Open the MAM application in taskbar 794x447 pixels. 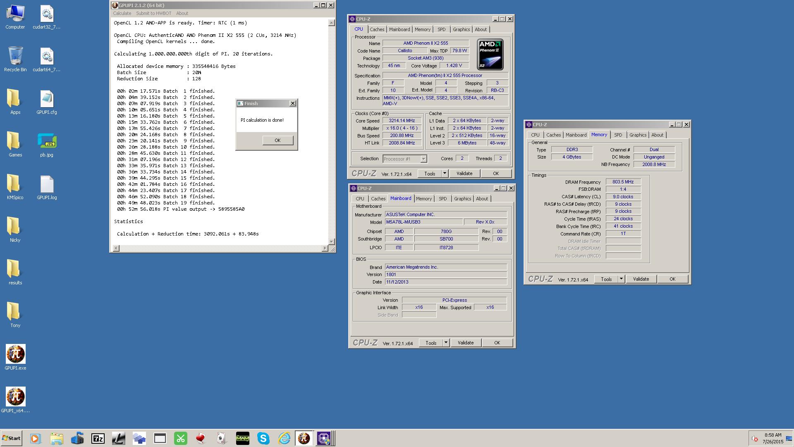pos(243,438)
